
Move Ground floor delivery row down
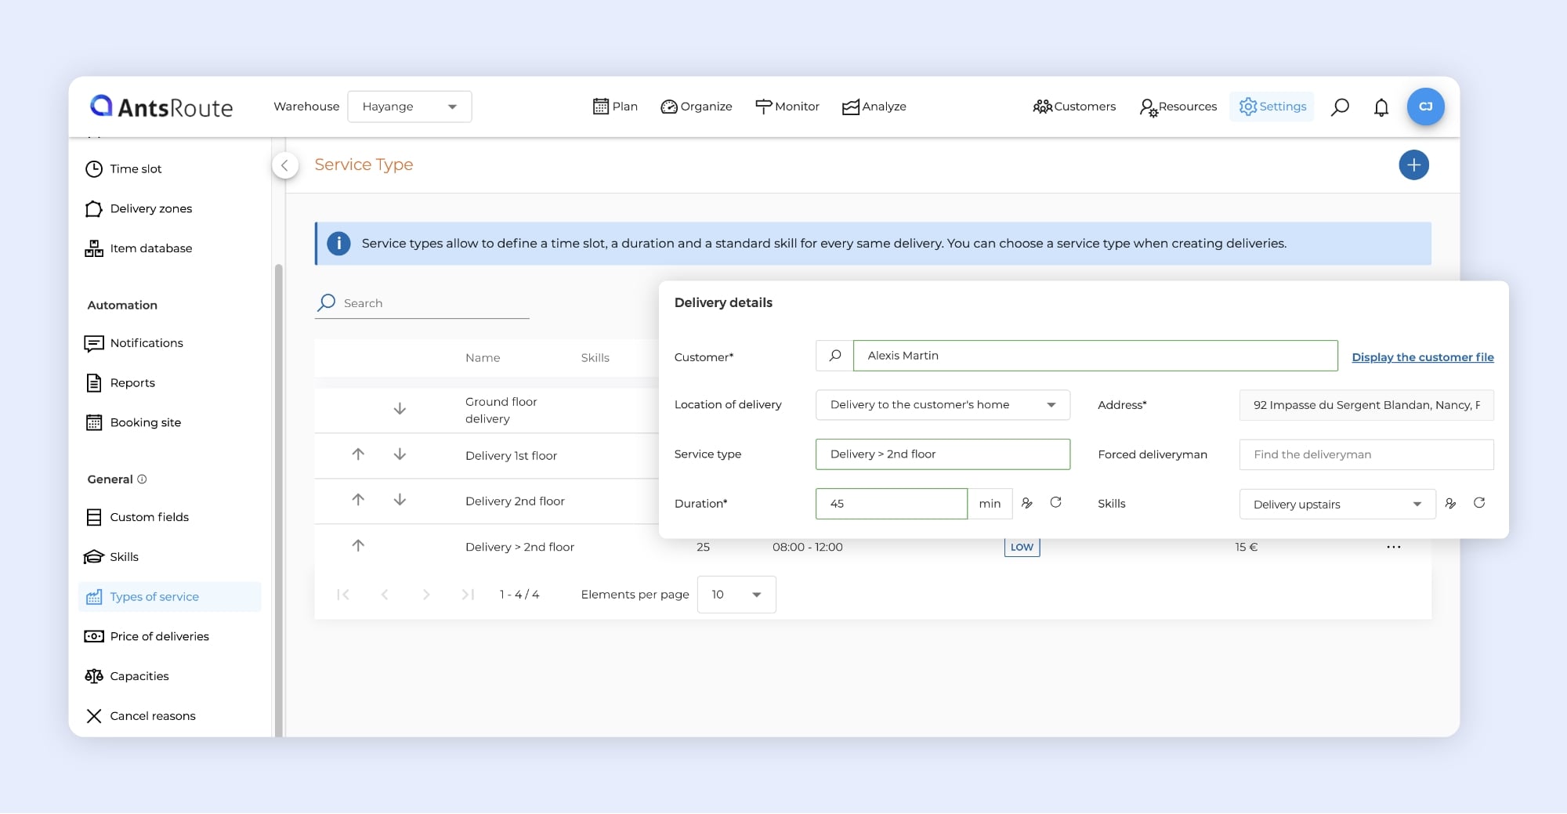[x=400, y=409]
